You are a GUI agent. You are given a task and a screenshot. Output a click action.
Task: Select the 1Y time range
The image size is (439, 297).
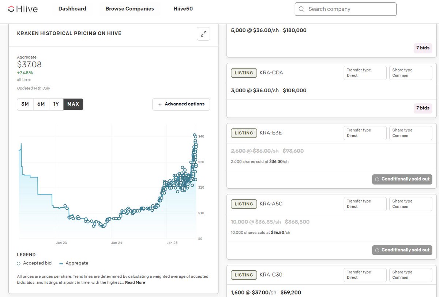[x=56, y=104]
